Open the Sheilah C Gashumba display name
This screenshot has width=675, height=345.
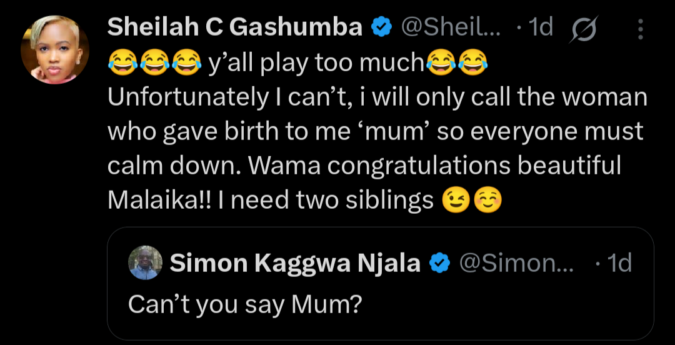point(236,27)
